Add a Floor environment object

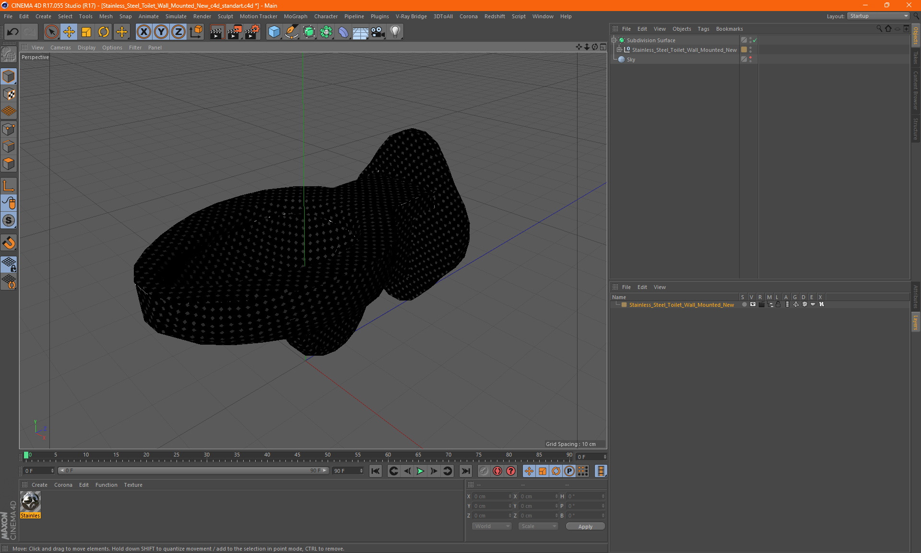coord(361,32)
